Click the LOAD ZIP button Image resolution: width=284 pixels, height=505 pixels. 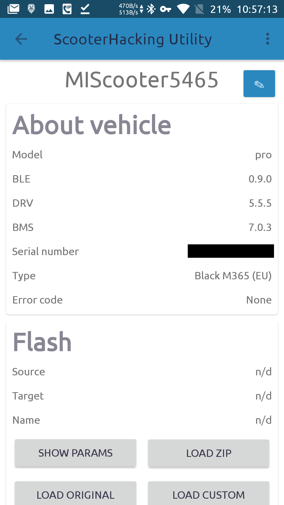209,453
